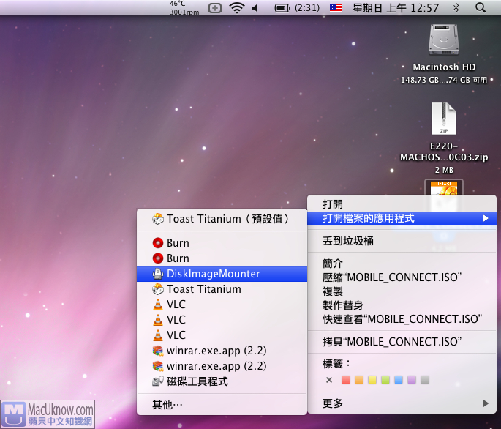Select the E220-MACHOS zip file icon
The image size is (501, 429).
point(444,119)
